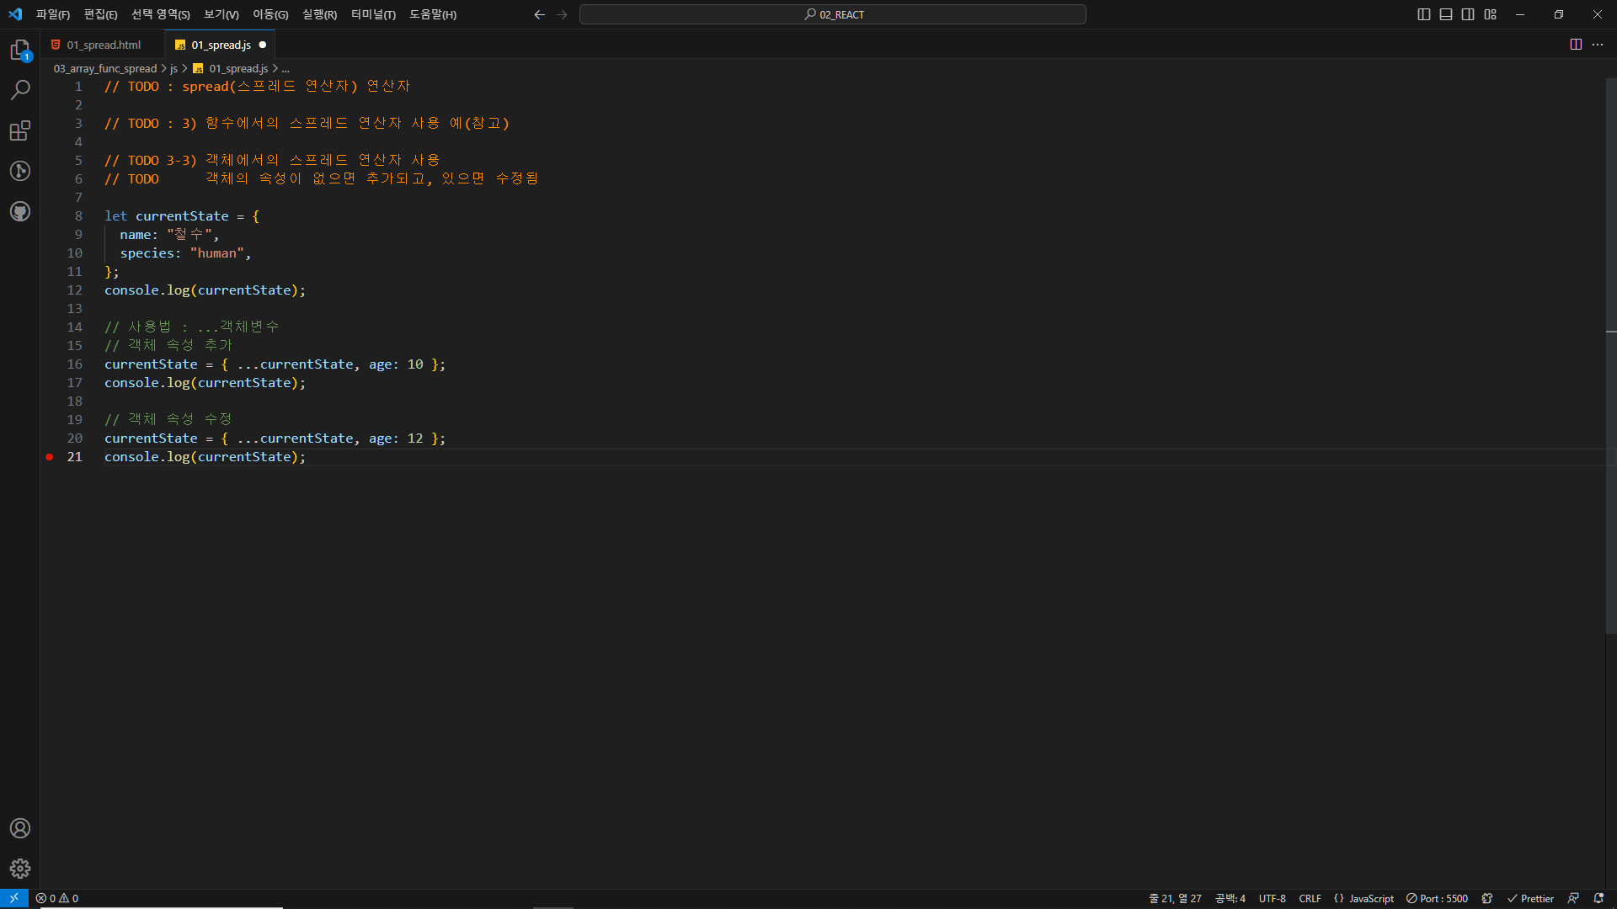Open the Git Graph sidebar icon
This screenshot has height=909, width=1617.
tap(20, 171)
